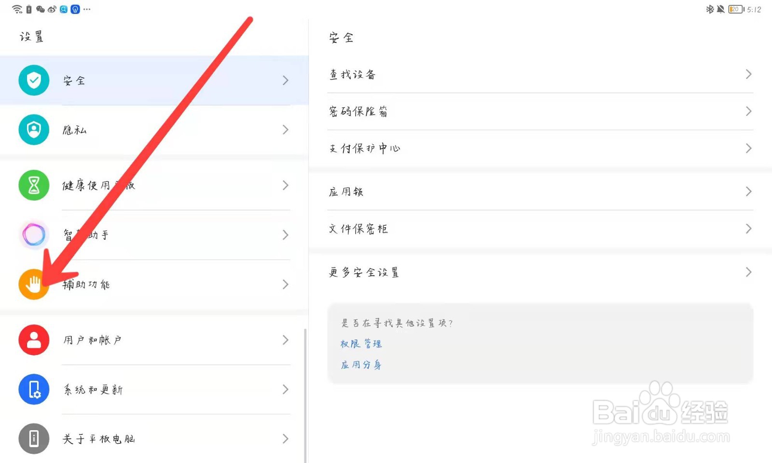Select 用户和帐户 in settings list
772x463 pixels.
click(93, 340)
